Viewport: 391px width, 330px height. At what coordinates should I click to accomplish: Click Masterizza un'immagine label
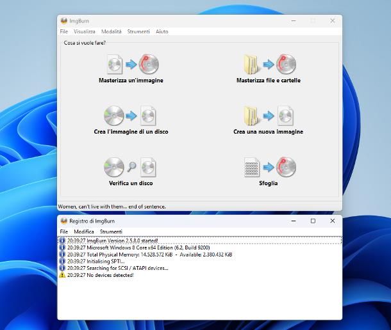pyautogui.click(x=131, y=81)
